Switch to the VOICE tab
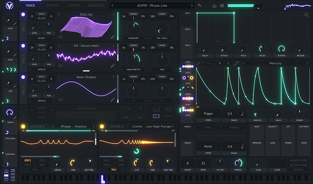313x184 pixels. click(x=30, y=5)
